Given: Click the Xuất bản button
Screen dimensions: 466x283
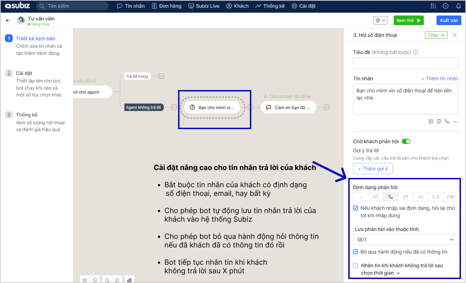Looking at the screenshot, I should (449, 20).
